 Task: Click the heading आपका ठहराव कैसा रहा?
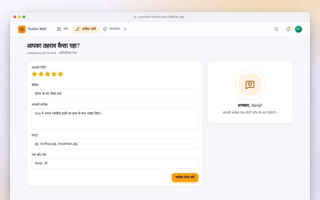point(53,46)
